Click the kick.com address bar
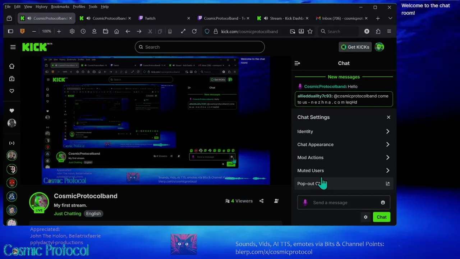The image size is (460, 259). coord(249,32)
